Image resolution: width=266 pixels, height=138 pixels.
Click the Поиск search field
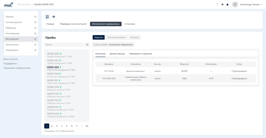(64, 45)
